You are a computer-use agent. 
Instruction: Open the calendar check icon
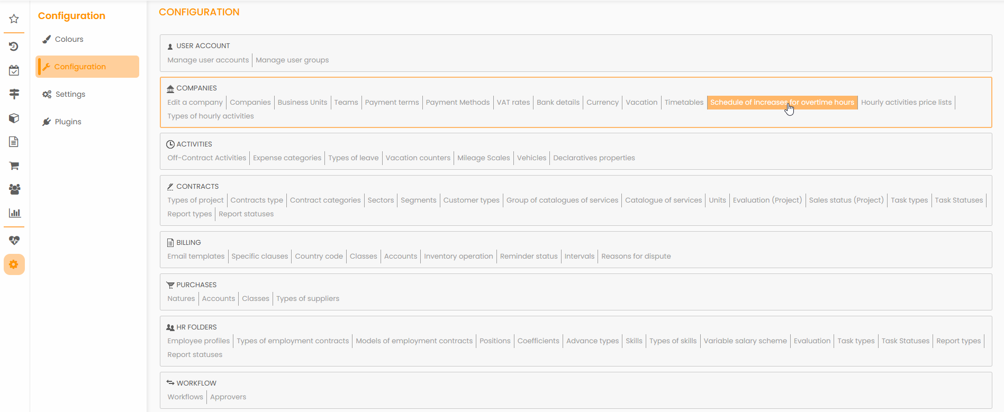(x=14, y=70)
